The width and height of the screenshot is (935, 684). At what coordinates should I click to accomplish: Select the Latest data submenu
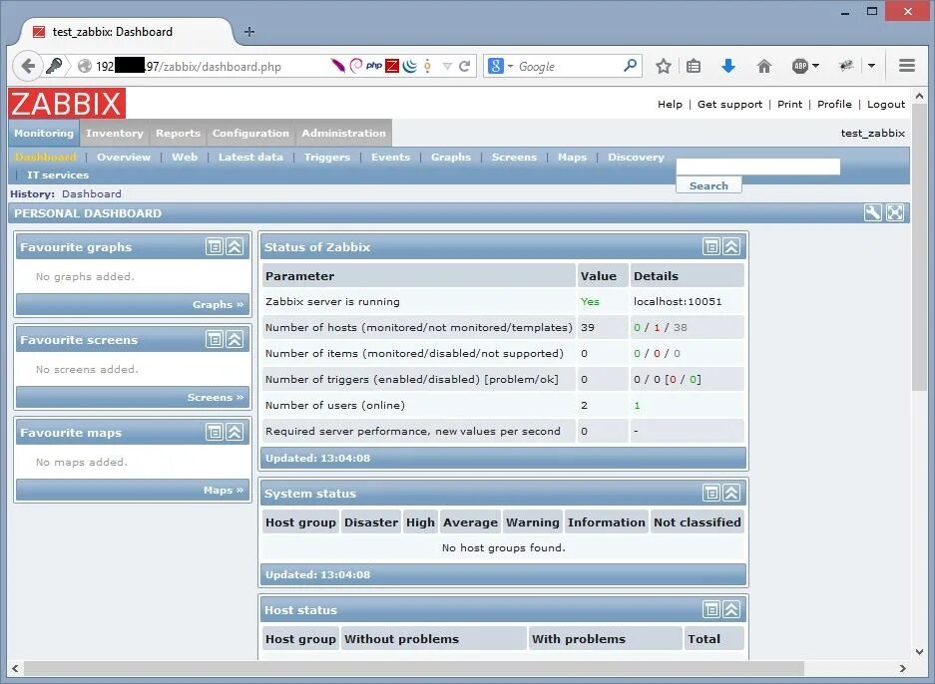click(250, 158)
